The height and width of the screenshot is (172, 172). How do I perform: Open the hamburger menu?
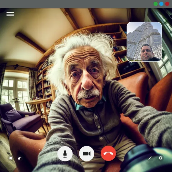click(x=10, y=14)
